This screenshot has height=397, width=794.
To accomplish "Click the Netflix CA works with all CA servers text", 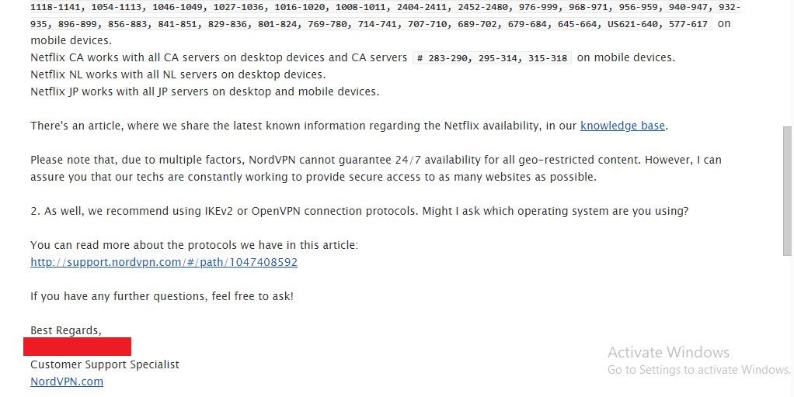I will [219, 57].
